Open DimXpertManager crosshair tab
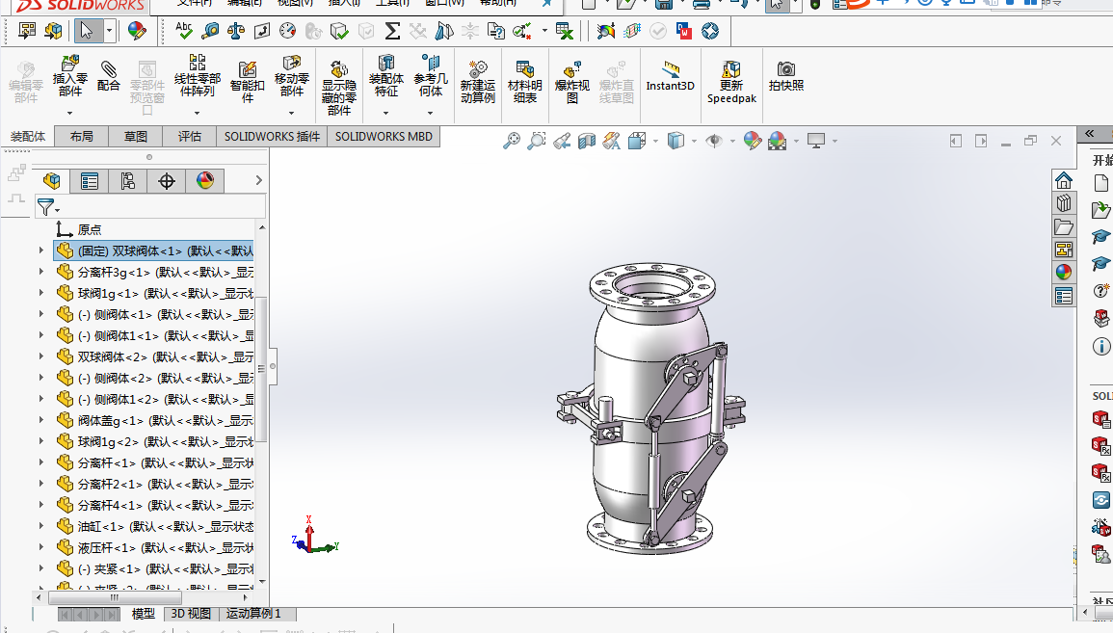This screenshot has height=633, width=1113. click(x=166, y=181)
